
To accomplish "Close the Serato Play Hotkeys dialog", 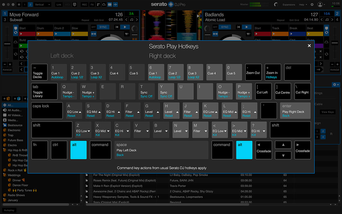I will 309,46.
